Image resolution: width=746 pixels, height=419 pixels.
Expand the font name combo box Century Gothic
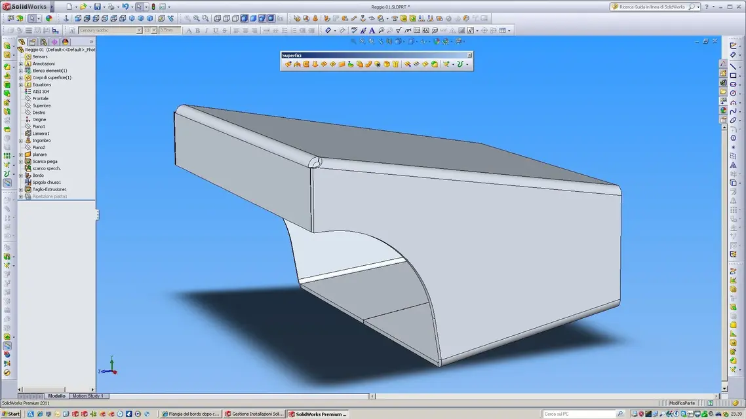(139, 30)
